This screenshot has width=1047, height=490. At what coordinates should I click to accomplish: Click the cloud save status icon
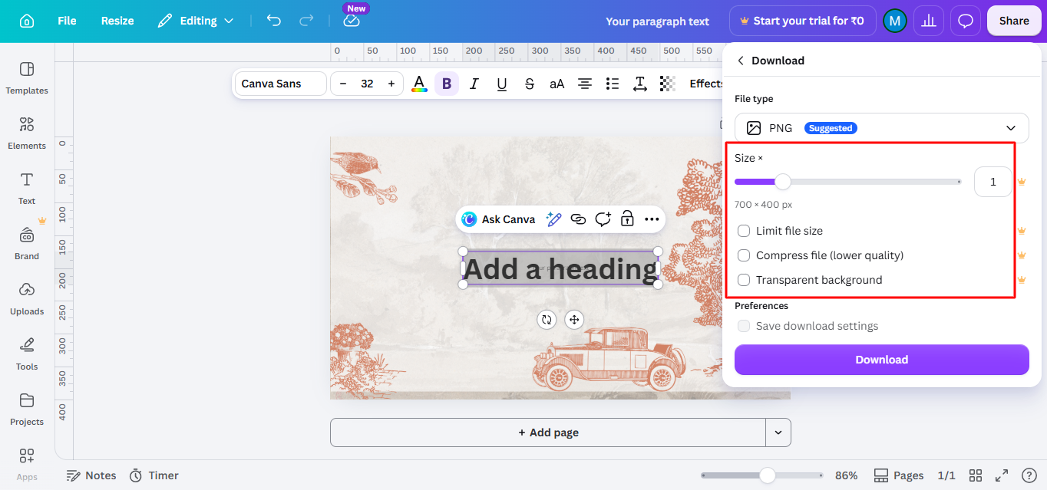352,21
